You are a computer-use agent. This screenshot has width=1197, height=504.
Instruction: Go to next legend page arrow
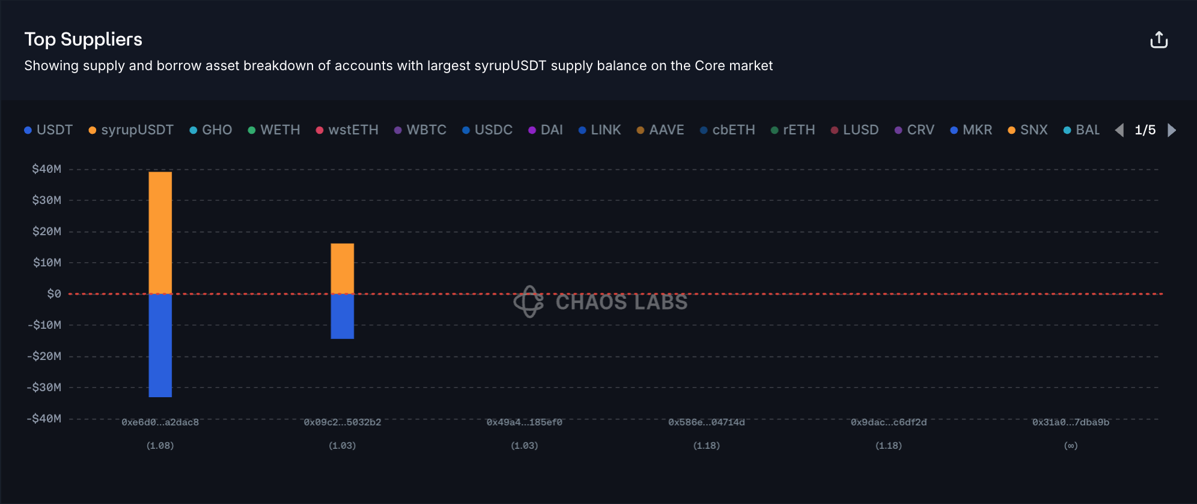pos(1172,130)
